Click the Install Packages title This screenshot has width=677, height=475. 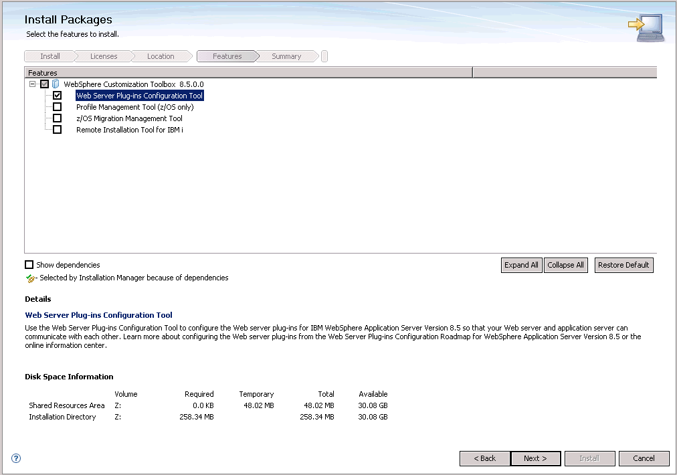coord(68,19)
